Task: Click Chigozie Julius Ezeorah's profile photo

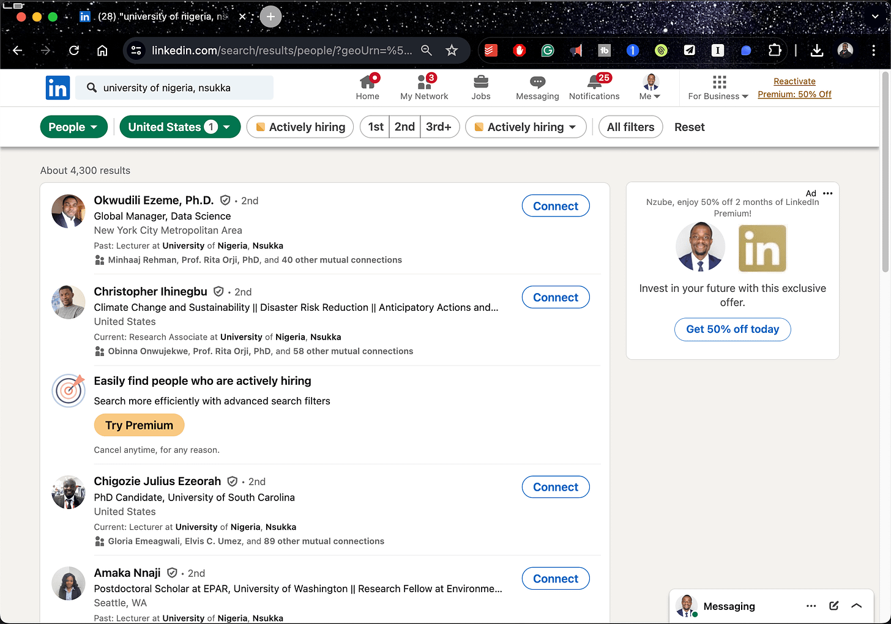Action: pos(69,492)
